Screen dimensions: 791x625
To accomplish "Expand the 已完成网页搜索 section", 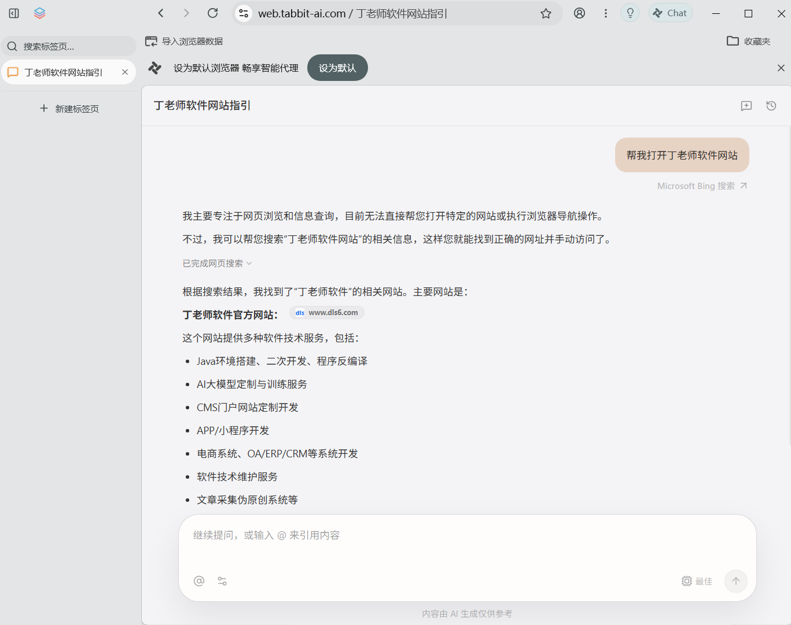I will [x=217, y=264].
